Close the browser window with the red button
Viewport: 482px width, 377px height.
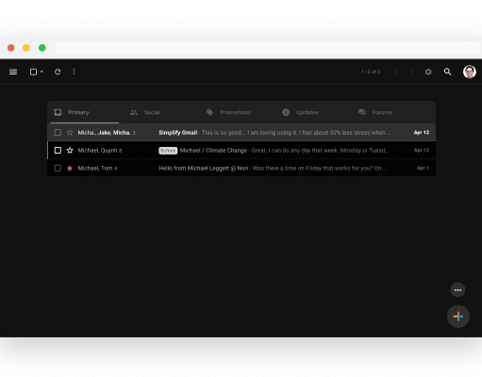[x=11, y=48]
